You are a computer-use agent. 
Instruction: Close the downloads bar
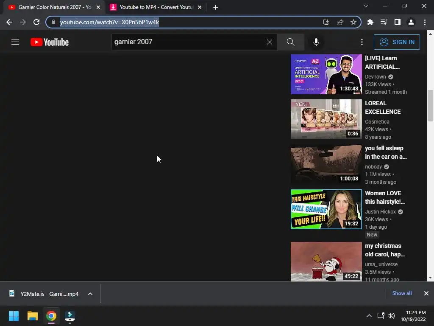(x=426, y=293)
